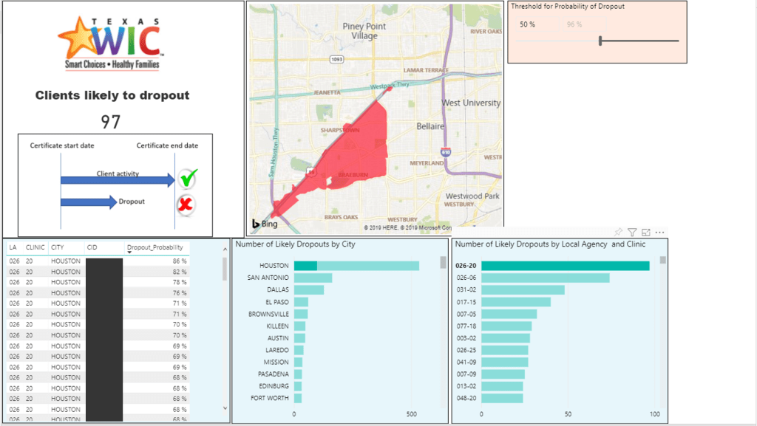Sort table by Dropout_Probability column header
757x426 pixels.
point(154,248)
